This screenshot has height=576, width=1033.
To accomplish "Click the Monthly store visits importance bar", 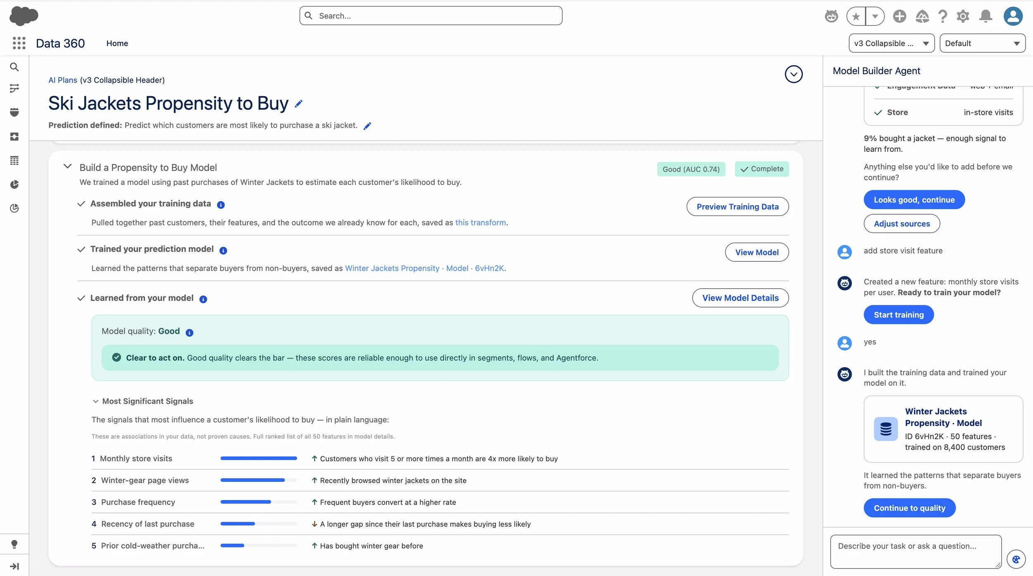I will click(x=259, y=458).
